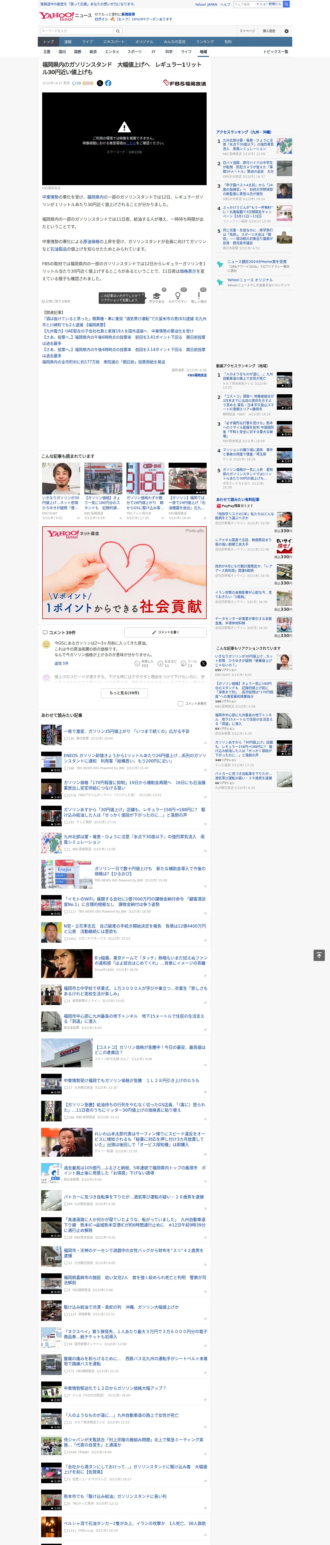Open the 地域 category
Viewport: 330px width, 1545px height.
[x=203, y=51]
